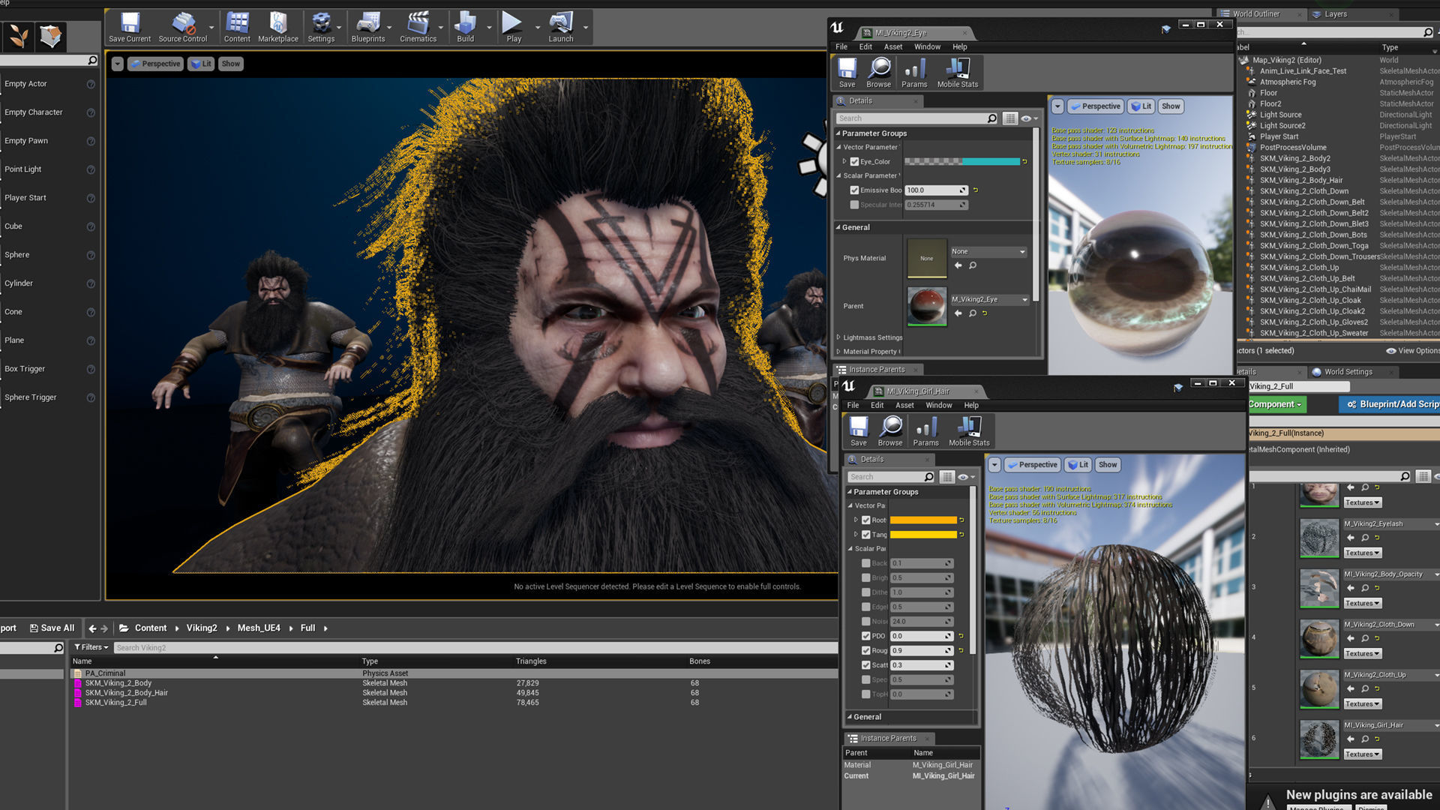Enable Back scalar parameter checkbox

tap(866, 563)
